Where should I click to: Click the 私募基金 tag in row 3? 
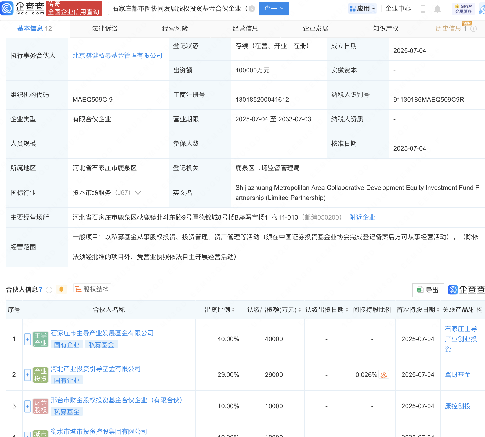click(x=67, y=412)
